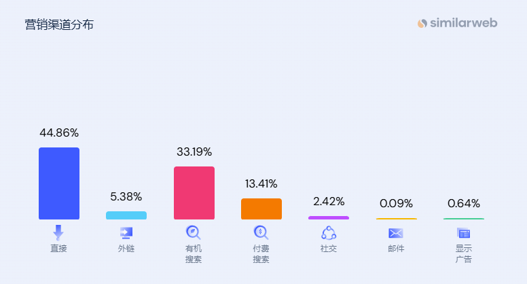Click the 营销渠道分布 chart title
Viewport: 527px width, 284px height.
[59, 25]
